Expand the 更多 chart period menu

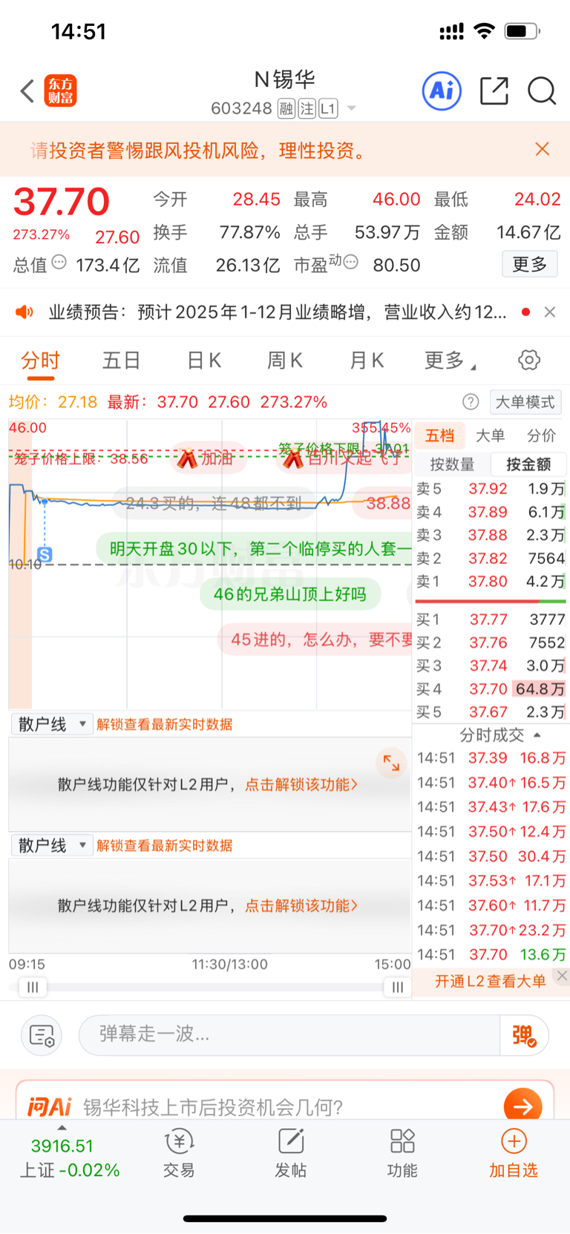(449, 361)
